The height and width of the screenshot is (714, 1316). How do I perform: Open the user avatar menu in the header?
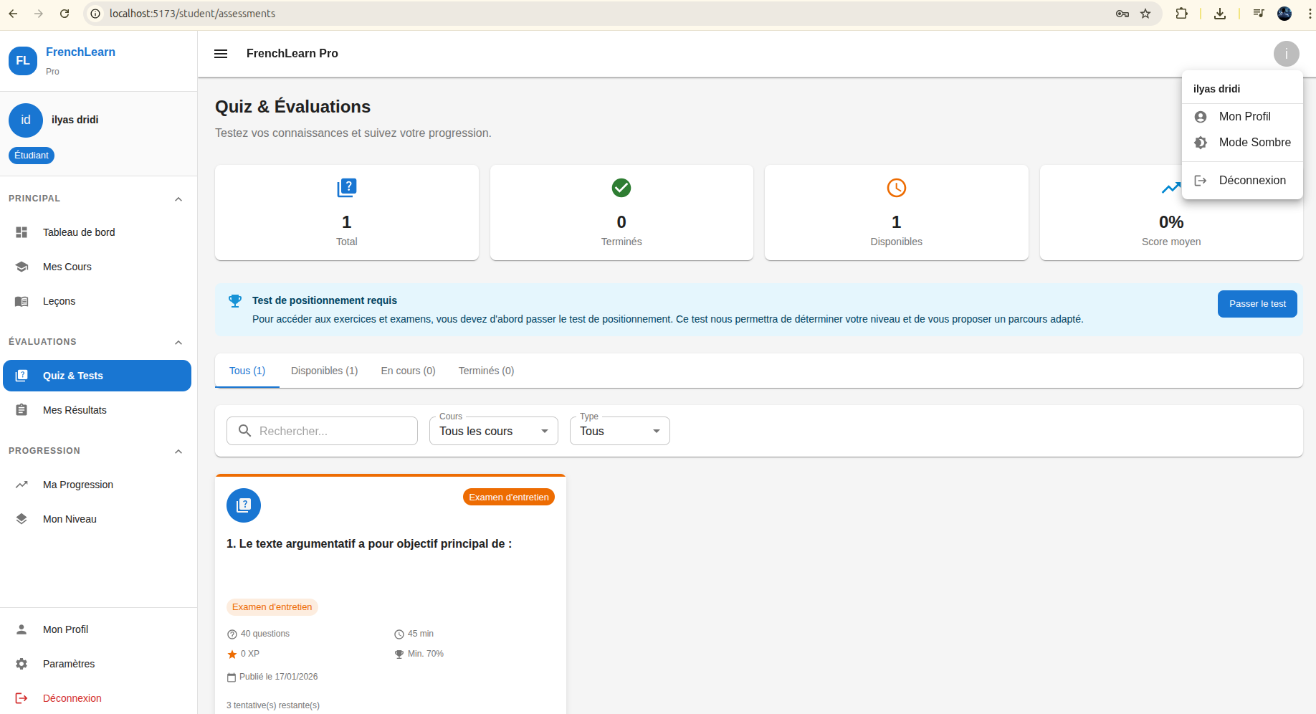click(1286, 54)
